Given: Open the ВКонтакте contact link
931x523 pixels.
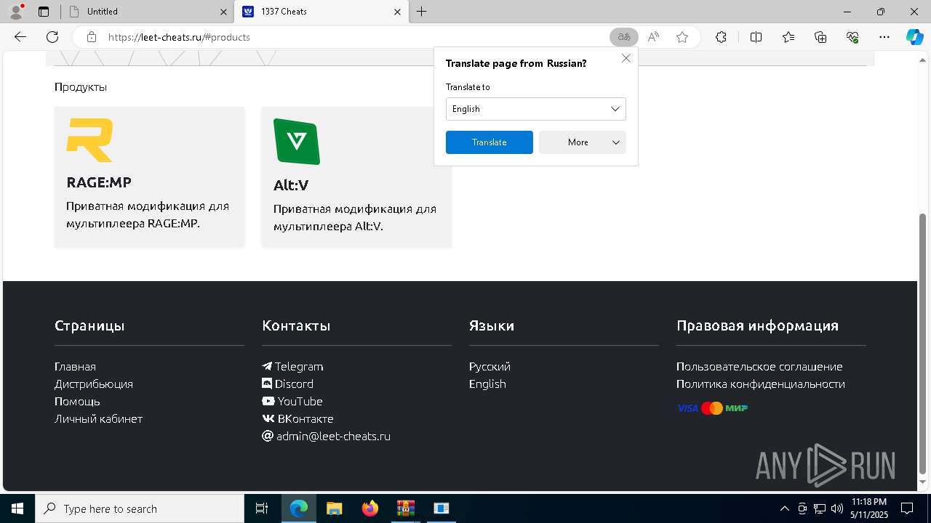Looking at the screenshot, I should [x=305, y=418].
